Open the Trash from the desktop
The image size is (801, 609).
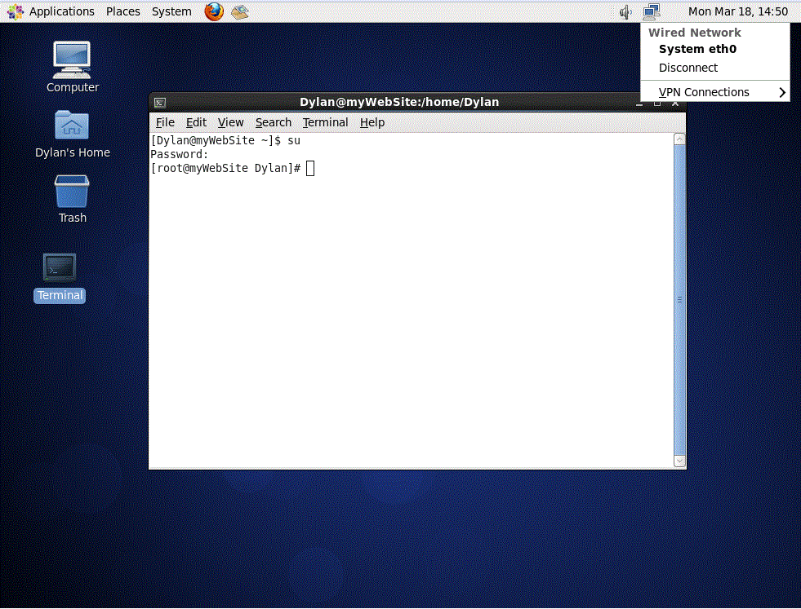click(x=72, y=192)
